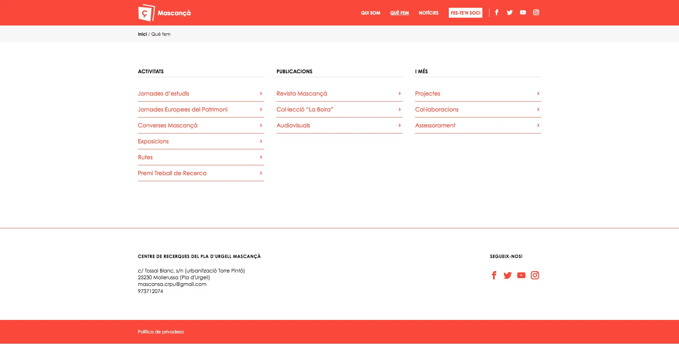This screenshot has height=344, width=679.
Task: Click I MÉS column heading
Action: coord(422,71)
